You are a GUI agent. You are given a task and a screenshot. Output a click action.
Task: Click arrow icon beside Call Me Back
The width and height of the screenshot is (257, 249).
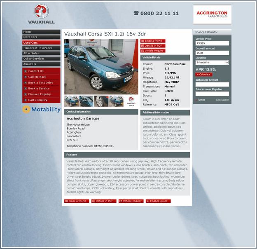pos(26,77)
